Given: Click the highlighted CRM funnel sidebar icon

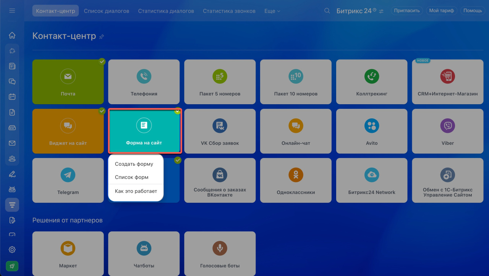Looking at the screenshot, I should (12, 205).
